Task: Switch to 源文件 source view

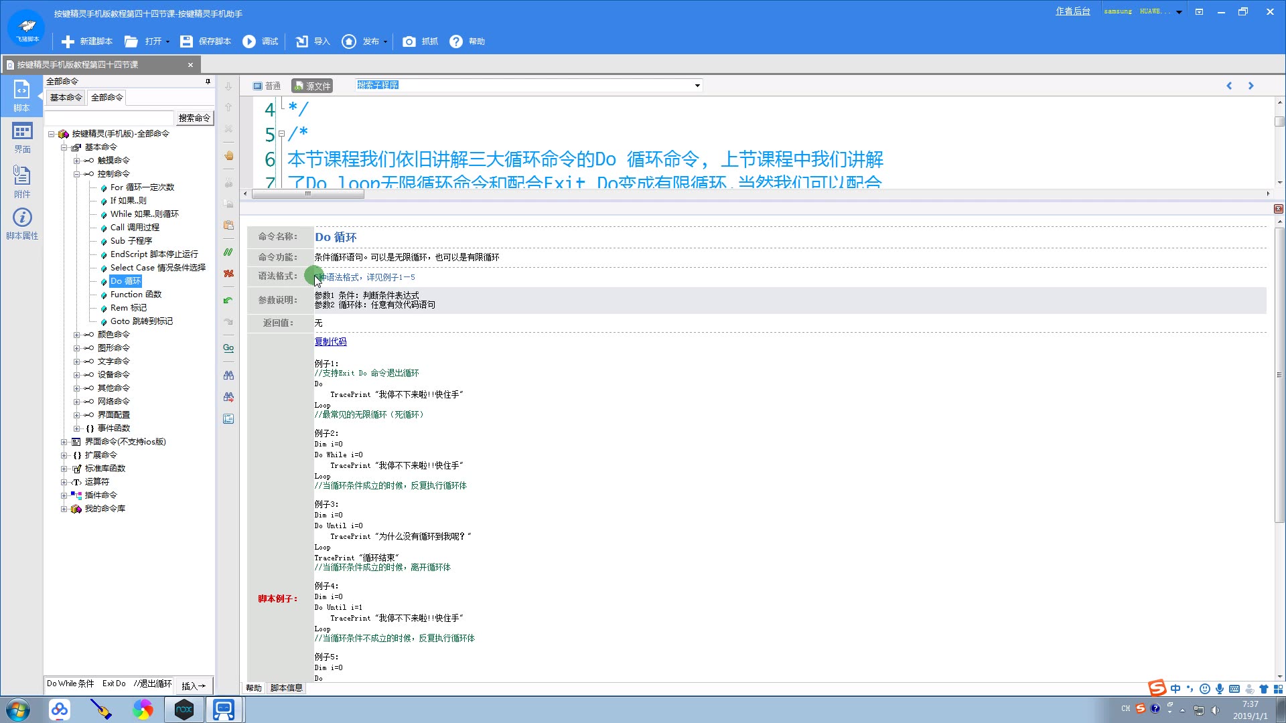Action: click(x=312, y=86)
